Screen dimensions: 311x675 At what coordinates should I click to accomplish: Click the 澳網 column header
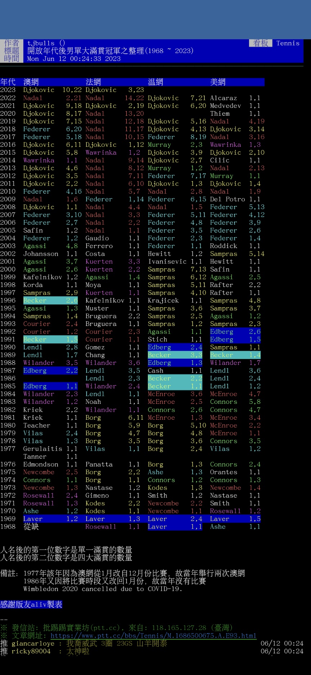tap(31, 82)
